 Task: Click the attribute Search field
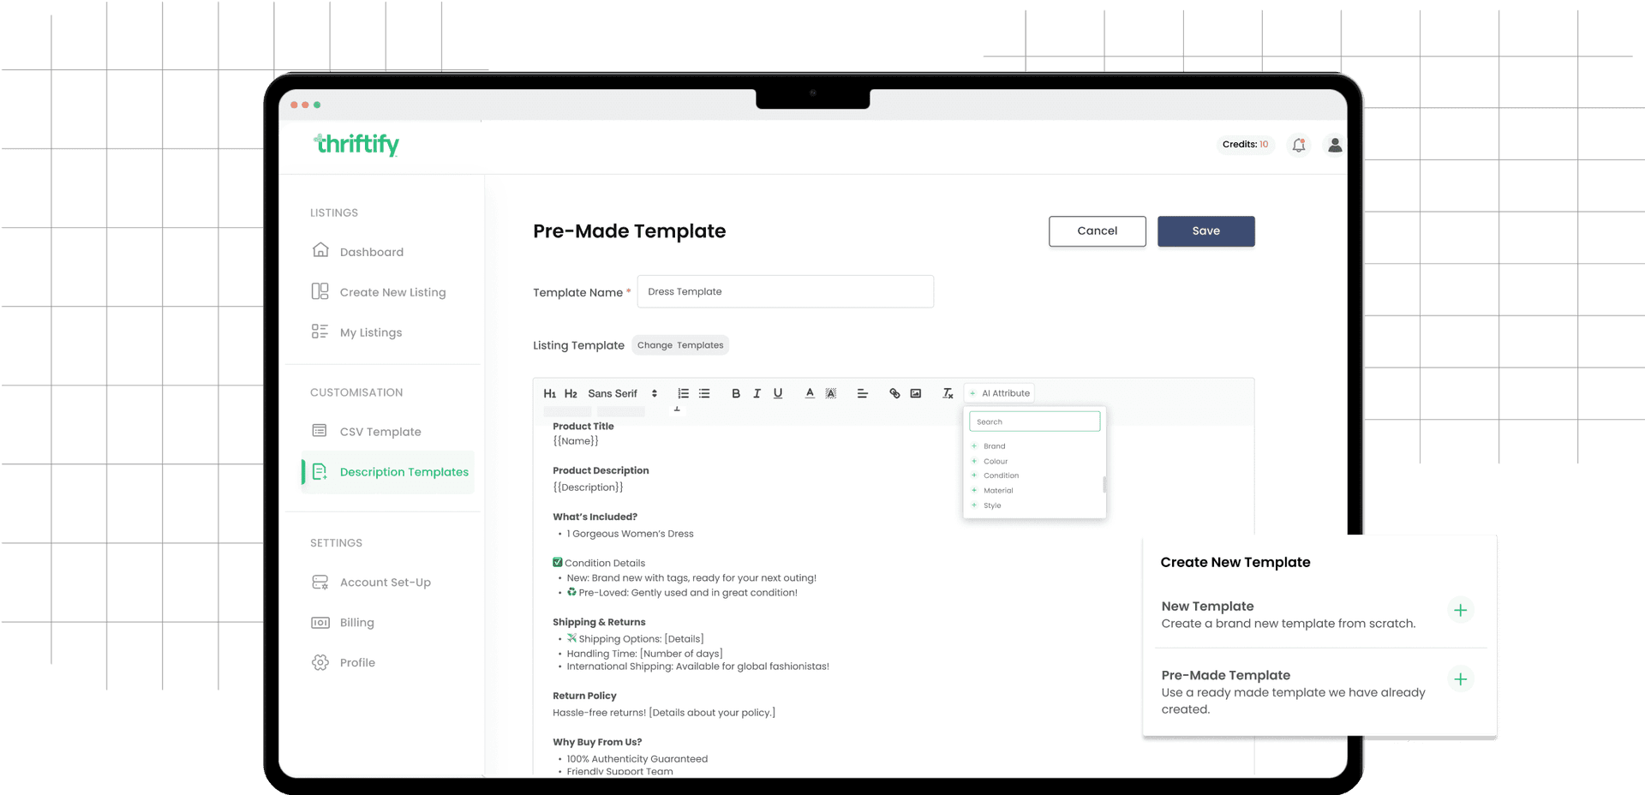click(x=1034, y=421)
